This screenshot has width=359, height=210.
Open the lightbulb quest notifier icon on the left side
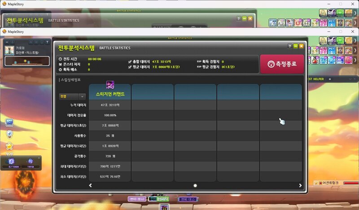click(x=9, y=134)
